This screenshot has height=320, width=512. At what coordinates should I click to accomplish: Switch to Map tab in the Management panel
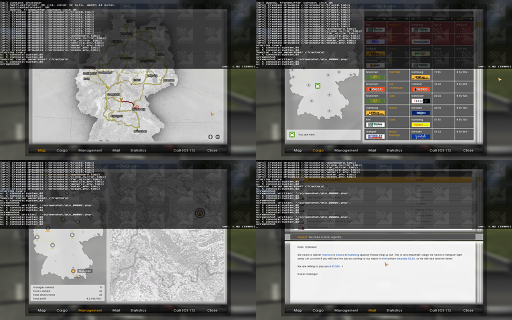[x=41, y=310]
